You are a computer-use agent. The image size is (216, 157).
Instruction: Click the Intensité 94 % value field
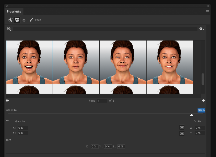pos(201,110)
